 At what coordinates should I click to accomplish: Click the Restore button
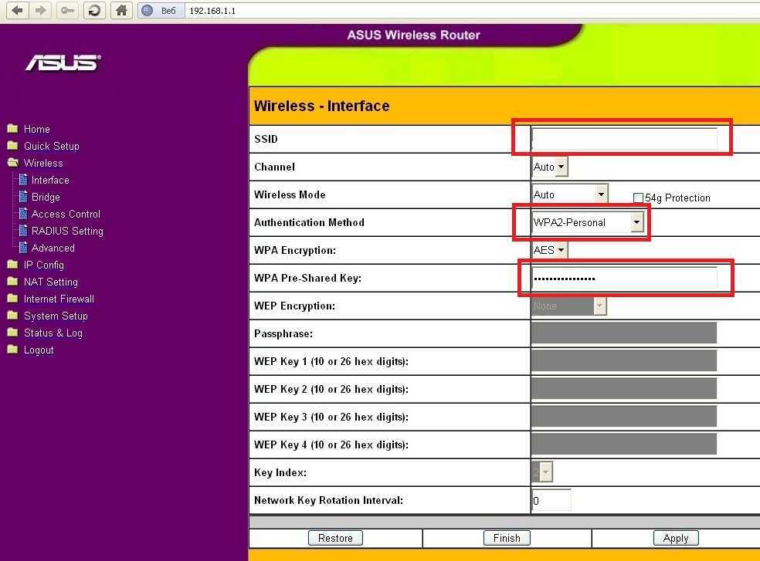coord(335,538)
